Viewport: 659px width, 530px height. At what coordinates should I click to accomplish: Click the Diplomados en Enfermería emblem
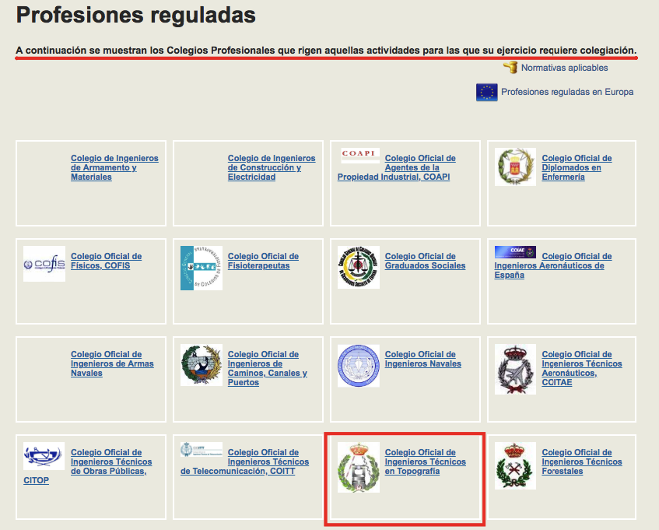[515, 167]
